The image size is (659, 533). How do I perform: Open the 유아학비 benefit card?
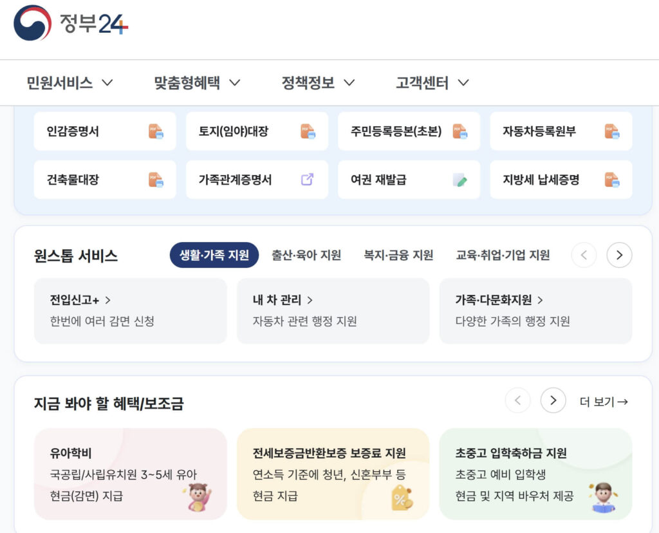pos(130,474)
